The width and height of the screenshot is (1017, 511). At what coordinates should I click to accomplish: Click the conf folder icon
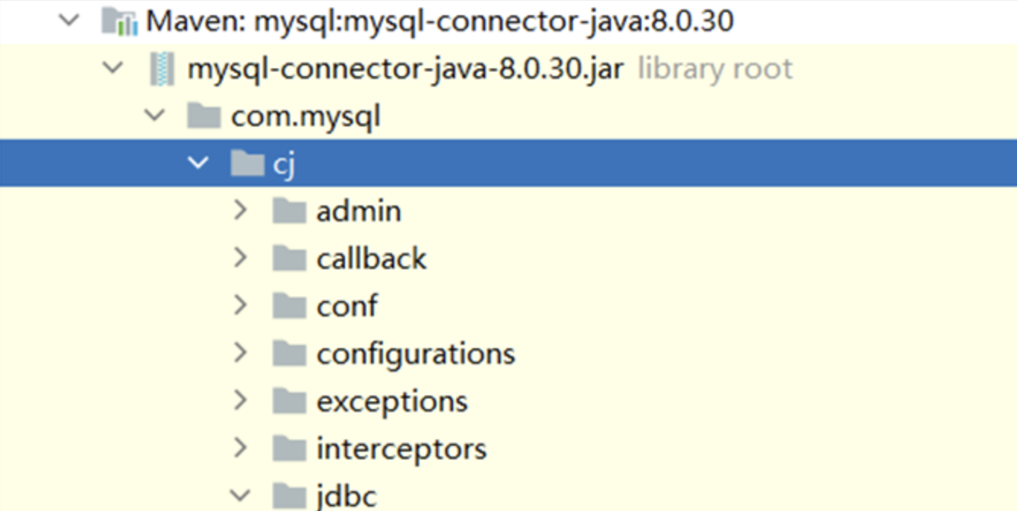(290, 306)
